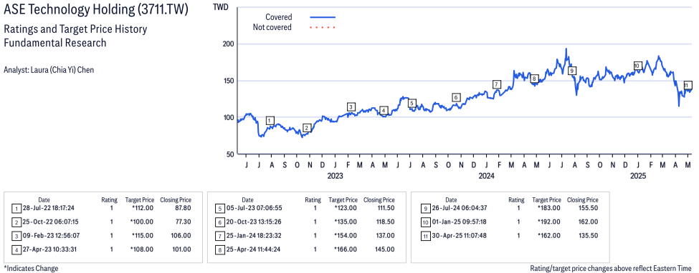699x273 pixels.
Task: Click chart marker 7 on the price chart
Action: 497,84
